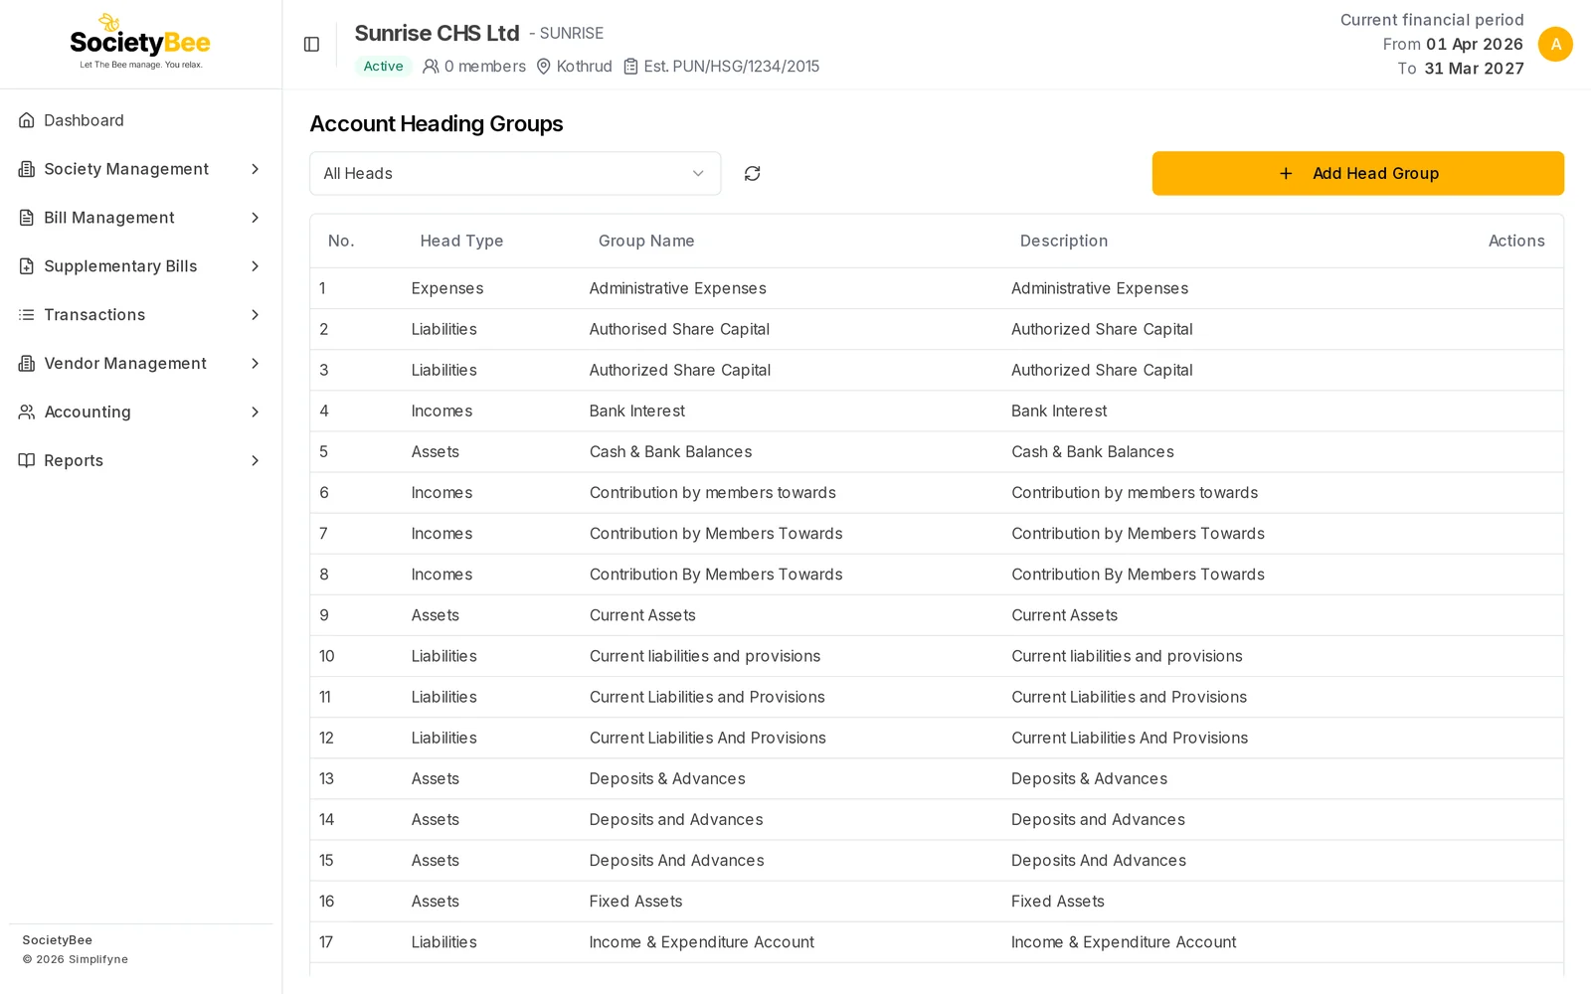Click 'Authorised Share Capital' group name cell
This screenshot has width=1591, height=994.
(x=679, y=329)
